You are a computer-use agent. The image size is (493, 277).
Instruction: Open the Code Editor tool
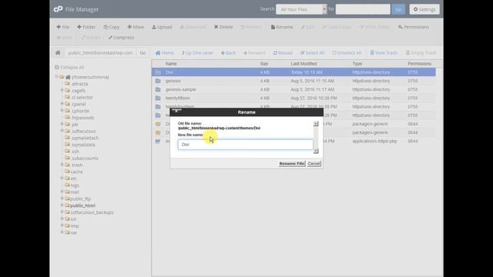[337, 27]
